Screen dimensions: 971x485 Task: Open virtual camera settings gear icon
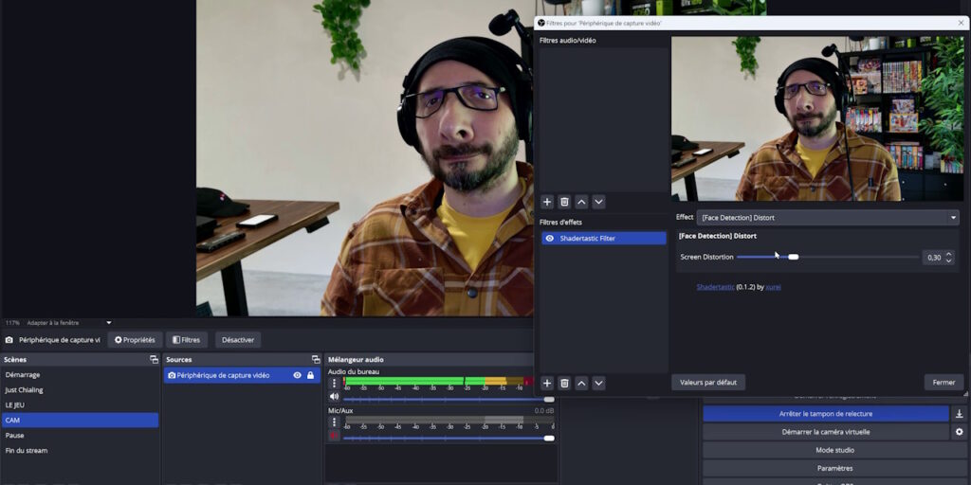[x=960, y=432]
